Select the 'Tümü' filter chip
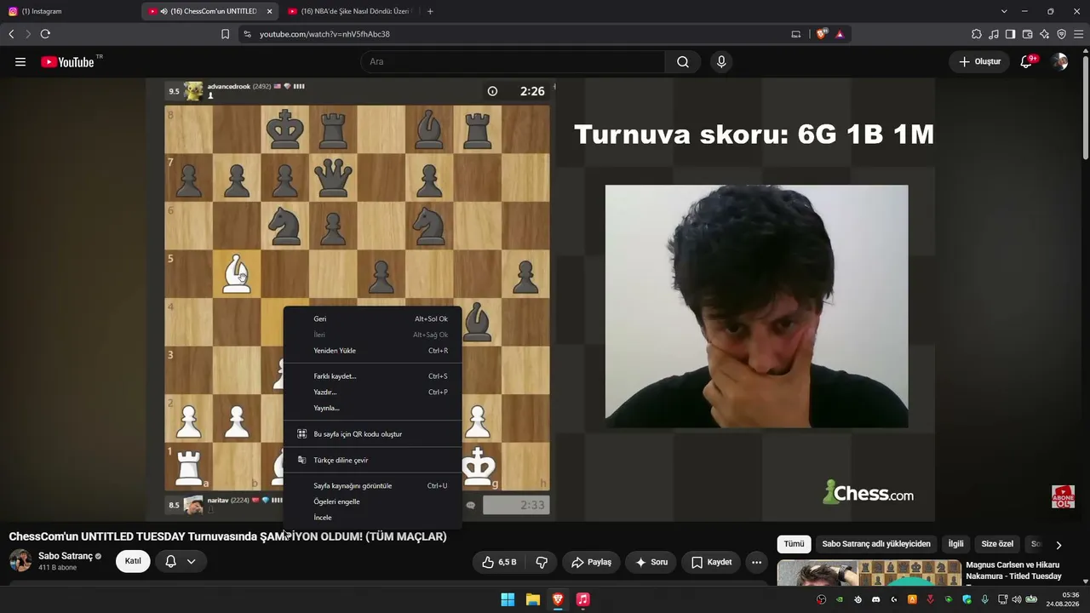1090x613 pixels. 794,544
